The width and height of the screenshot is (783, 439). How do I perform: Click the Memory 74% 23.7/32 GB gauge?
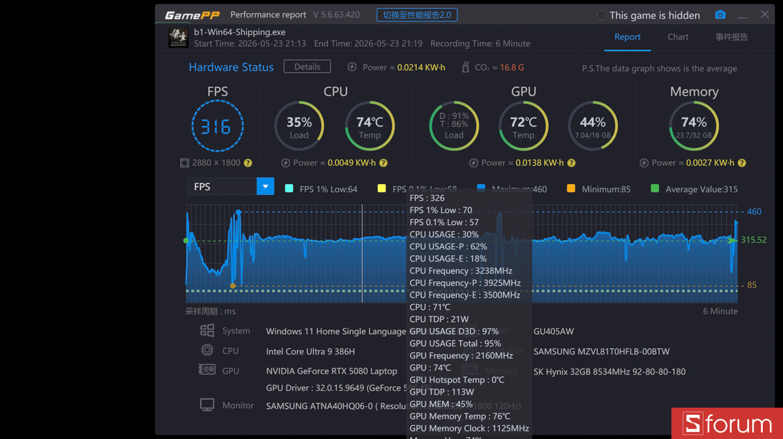694,127
